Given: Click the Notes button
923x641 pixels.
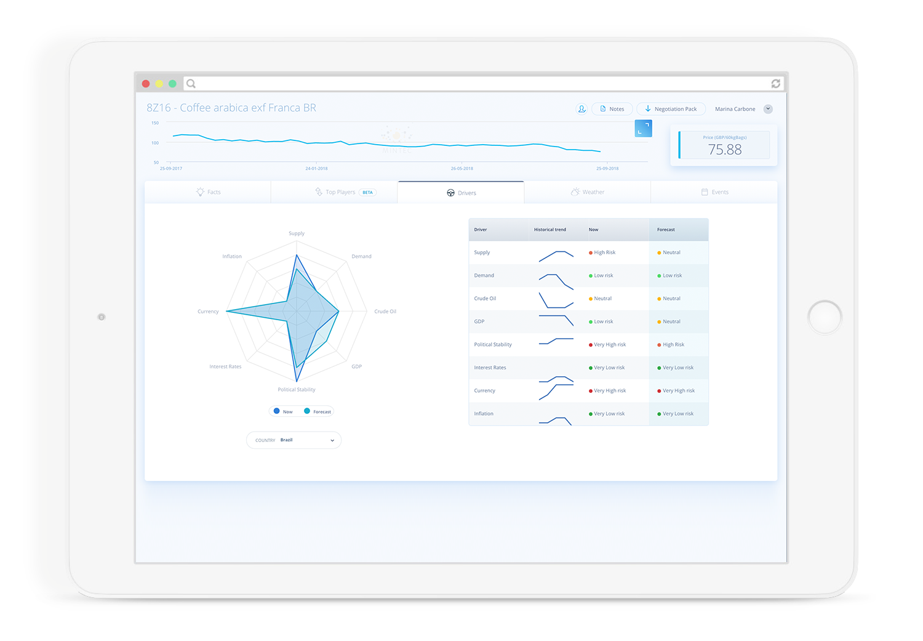Looking at the screenshot, I should (x=615, y=108).
